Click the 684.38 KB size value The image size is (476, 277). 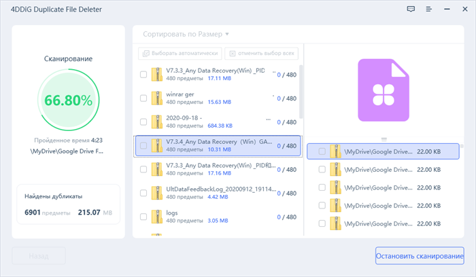[220, 126]
